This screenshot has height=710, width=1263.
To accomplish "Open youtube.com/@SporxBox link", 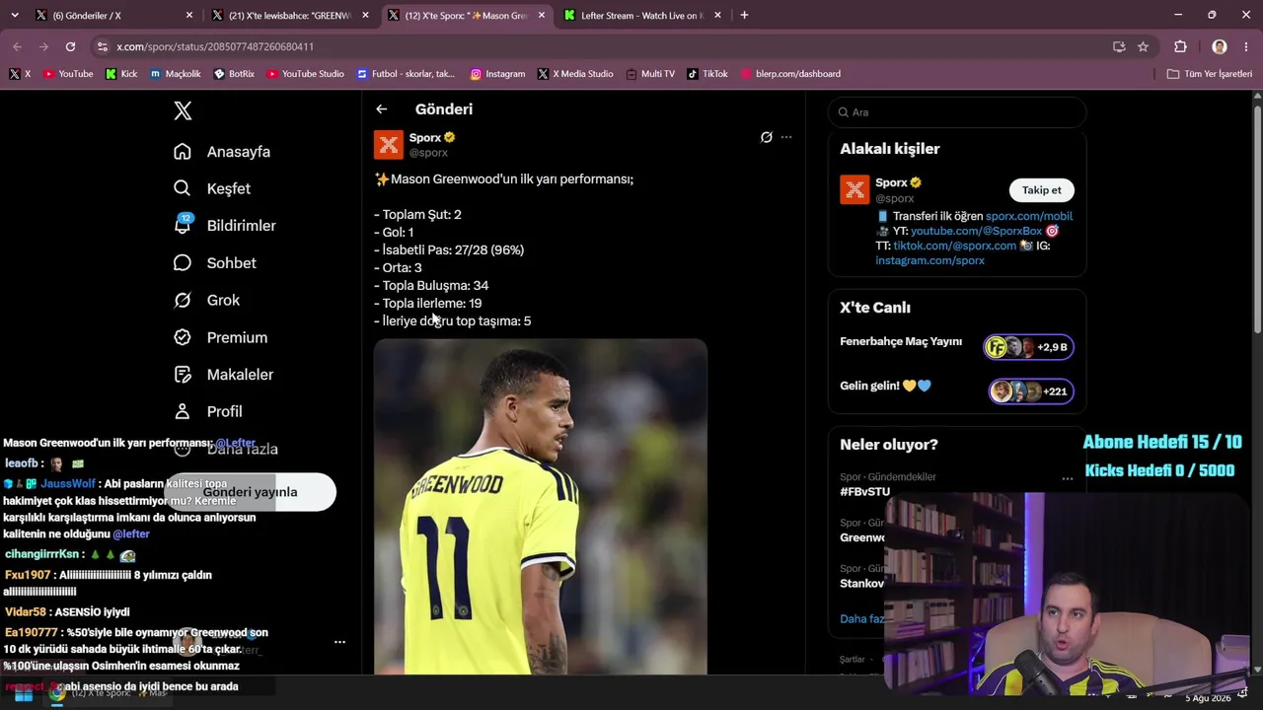I will [976, 231].
